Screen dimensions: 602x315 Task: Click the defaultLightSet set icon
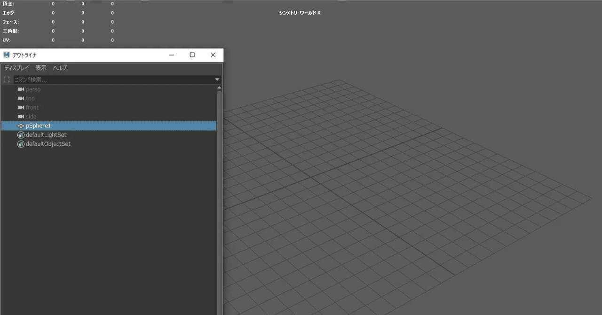(x=21, y=135)
